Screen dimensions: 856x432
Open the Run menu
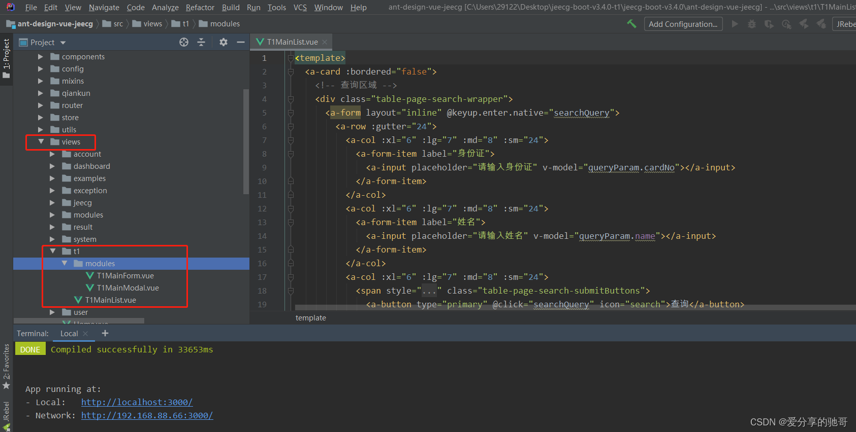pos(253,7)
